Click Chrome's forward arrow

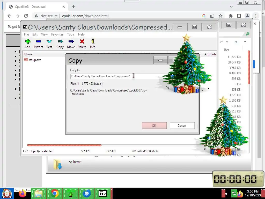pyautogui.click(x=18, y=16)
